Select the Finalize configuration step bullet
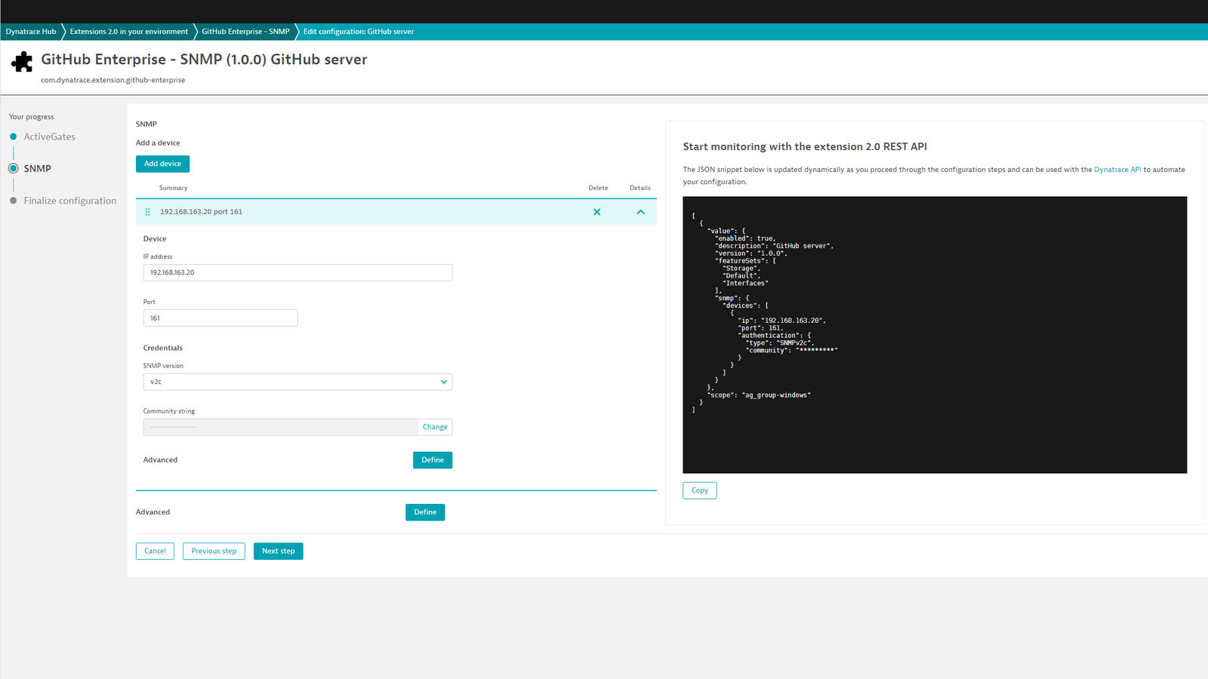Screen dimensions: 1208x679 tap(14, 201)
